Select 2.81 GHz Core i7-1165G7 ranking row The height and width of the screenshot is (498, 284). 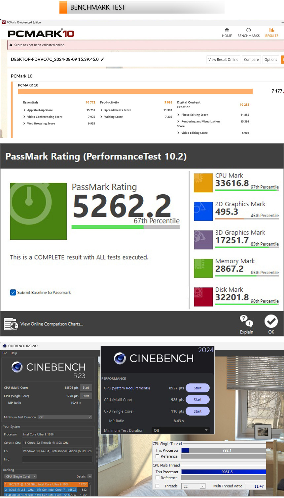point(46,490)
